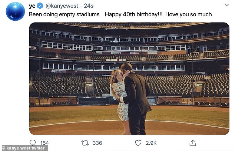Viewport: 235px width, 151px height.
Task: Click the reply speech bubble icon
Action: pyautogui.click(x=33, y=143)
